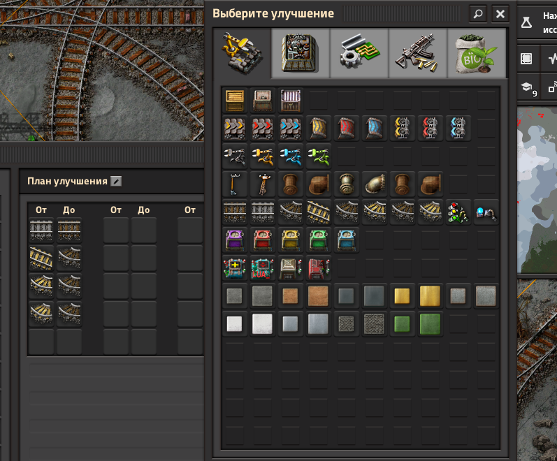Select the smaller gold tile swatch

[x=403, y=295]
